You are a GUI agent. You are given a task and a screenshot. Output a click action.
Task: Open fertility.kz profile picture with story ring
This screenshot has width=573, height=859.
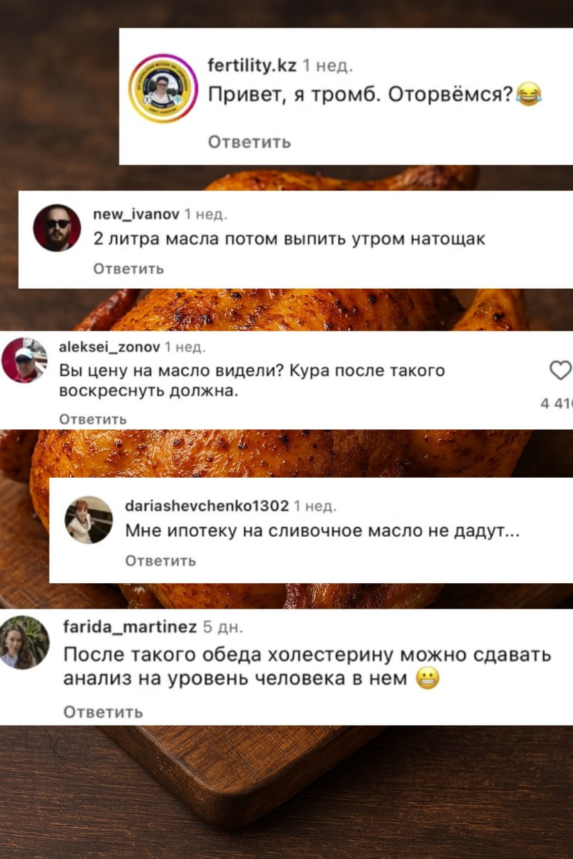[163, 88]
